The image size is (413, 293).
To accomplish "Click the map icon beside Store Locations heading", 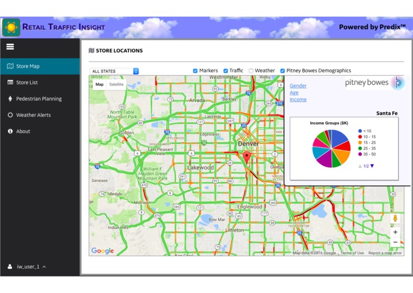I will tap(92, 50).
